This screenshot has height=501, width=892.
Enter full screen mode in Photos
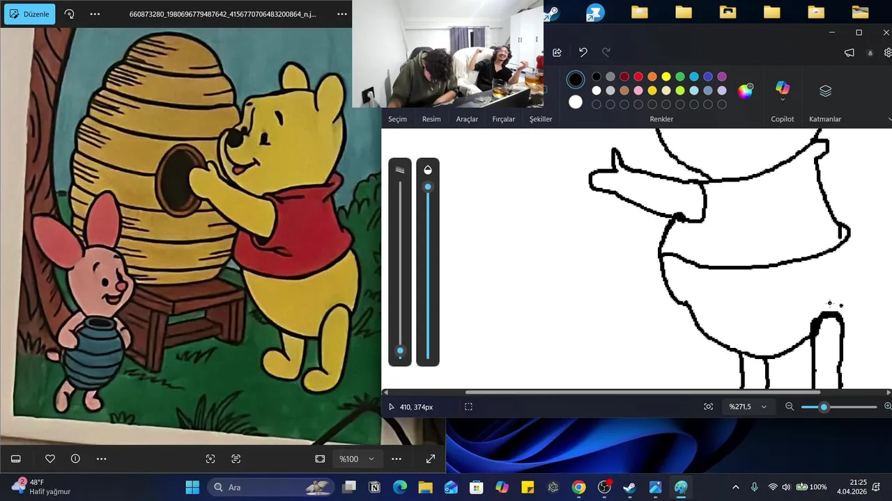click(431, 459)
